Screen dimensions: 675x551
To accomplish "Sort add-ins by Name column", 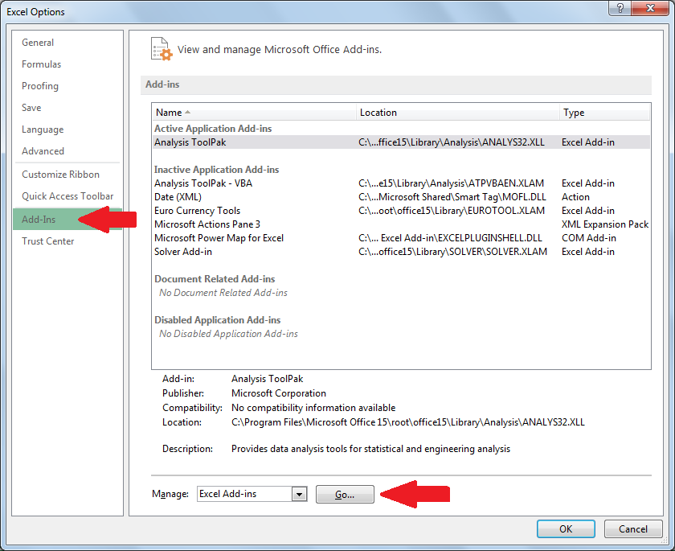I will 254,113.
